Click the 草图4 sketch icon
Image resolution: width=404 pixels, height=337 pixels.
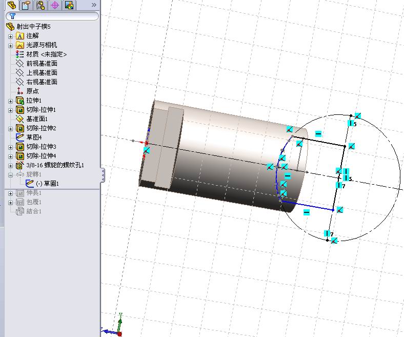pos(20,137)
